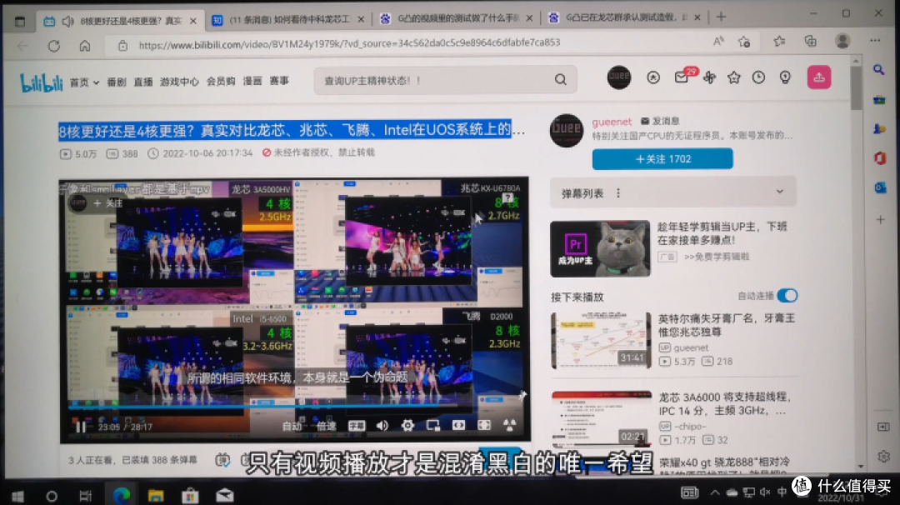Screen dimensions: 900x505
Task: Open Edge favorites list icon
Action: pos(779,42)
